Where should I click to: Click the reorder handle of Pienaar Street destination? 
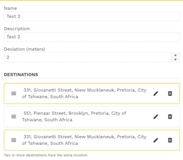pyautogui.click(x=14, y=117)
